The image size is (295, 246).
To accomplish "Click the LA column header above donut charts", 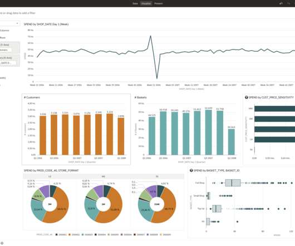I will tap(50, 176).
